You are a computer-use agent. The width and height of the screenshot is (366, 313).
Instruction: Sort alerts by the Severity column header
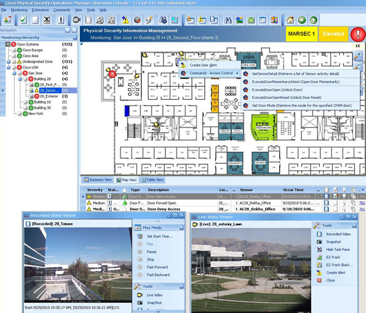click(x=95, y=190)
